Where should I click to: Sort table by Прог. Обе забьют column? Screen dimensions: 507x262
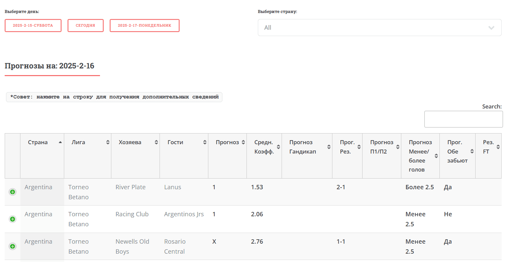(x=458, y=156)
